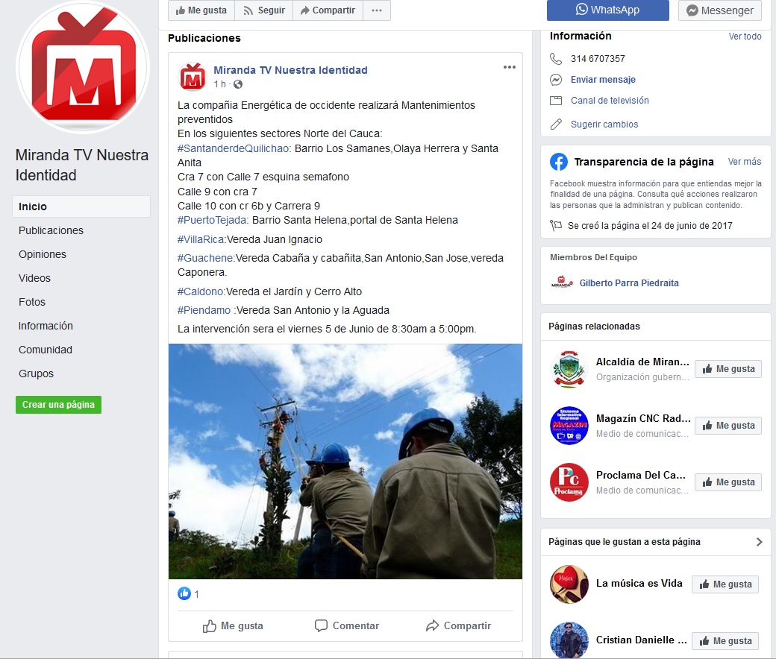Contact page via WhatsApp button
Screen dimensions: 776x659
point(607,10)
